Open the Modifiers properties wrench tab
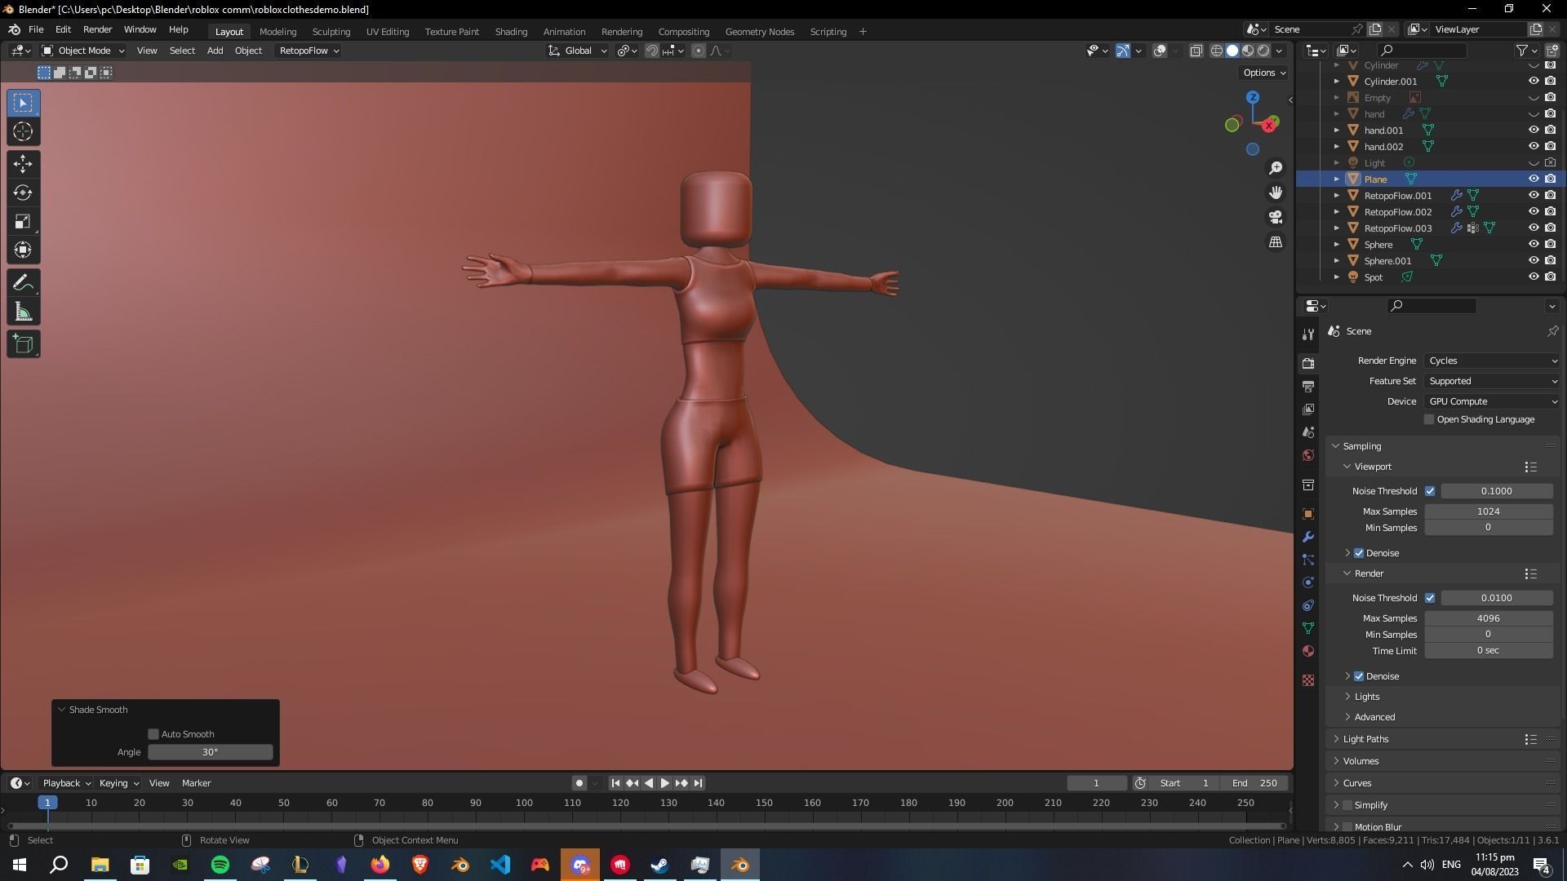This screenshot has width=1567, height=881. (x=1308, y=537)
